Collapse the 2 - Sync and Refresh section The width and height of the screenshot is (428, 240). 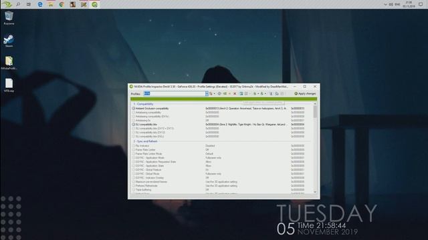[x=145, y=141]
